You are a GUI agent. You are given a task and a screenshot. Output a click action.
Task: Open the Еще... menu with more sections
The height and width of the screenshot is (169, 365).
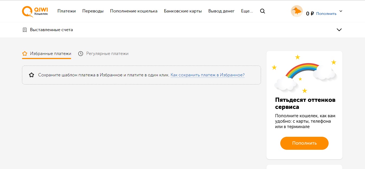click(x=247, y=11)
